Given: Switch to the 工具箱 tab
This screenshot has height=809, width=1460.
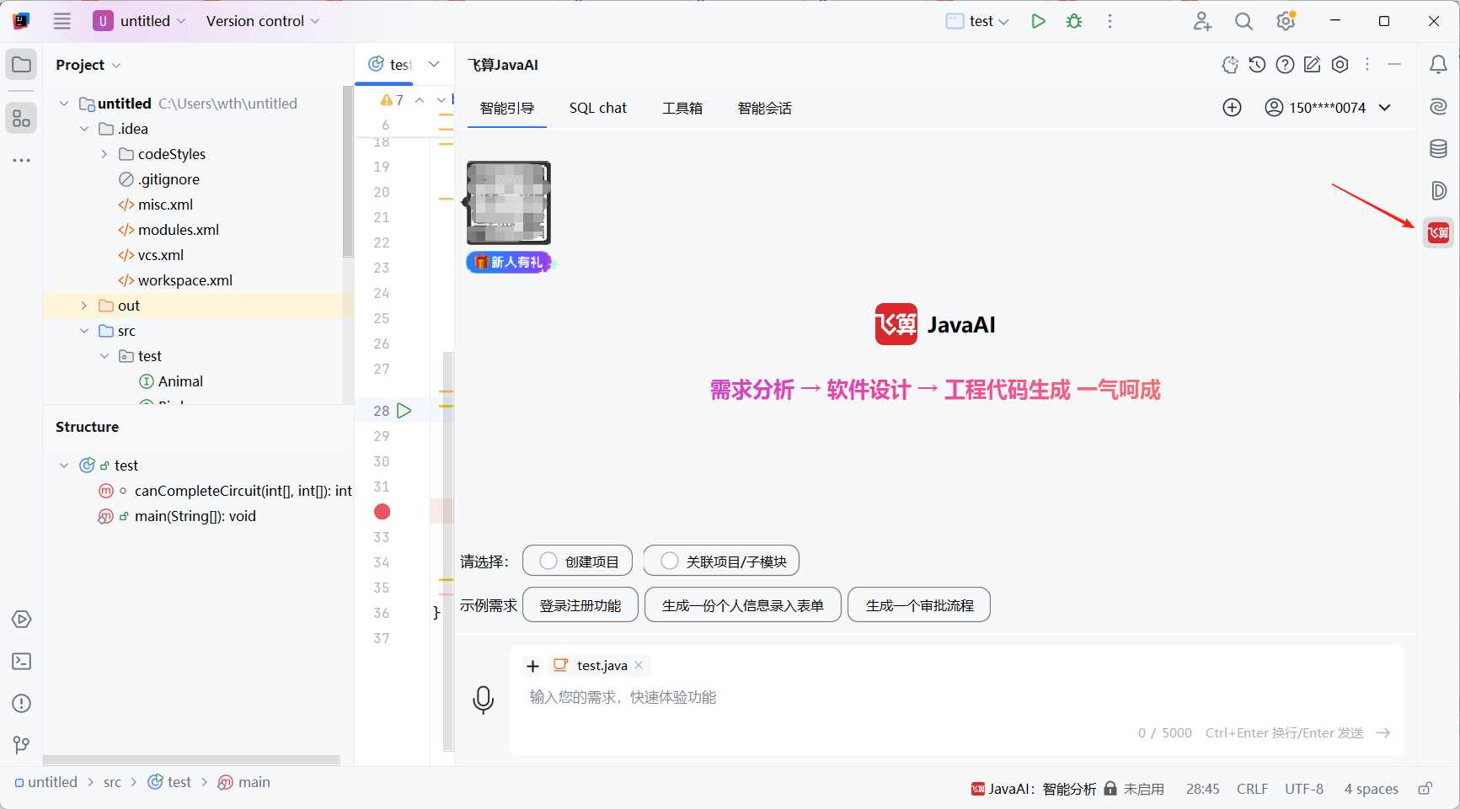Looking at the screenshot, I should tap(682, 108).
